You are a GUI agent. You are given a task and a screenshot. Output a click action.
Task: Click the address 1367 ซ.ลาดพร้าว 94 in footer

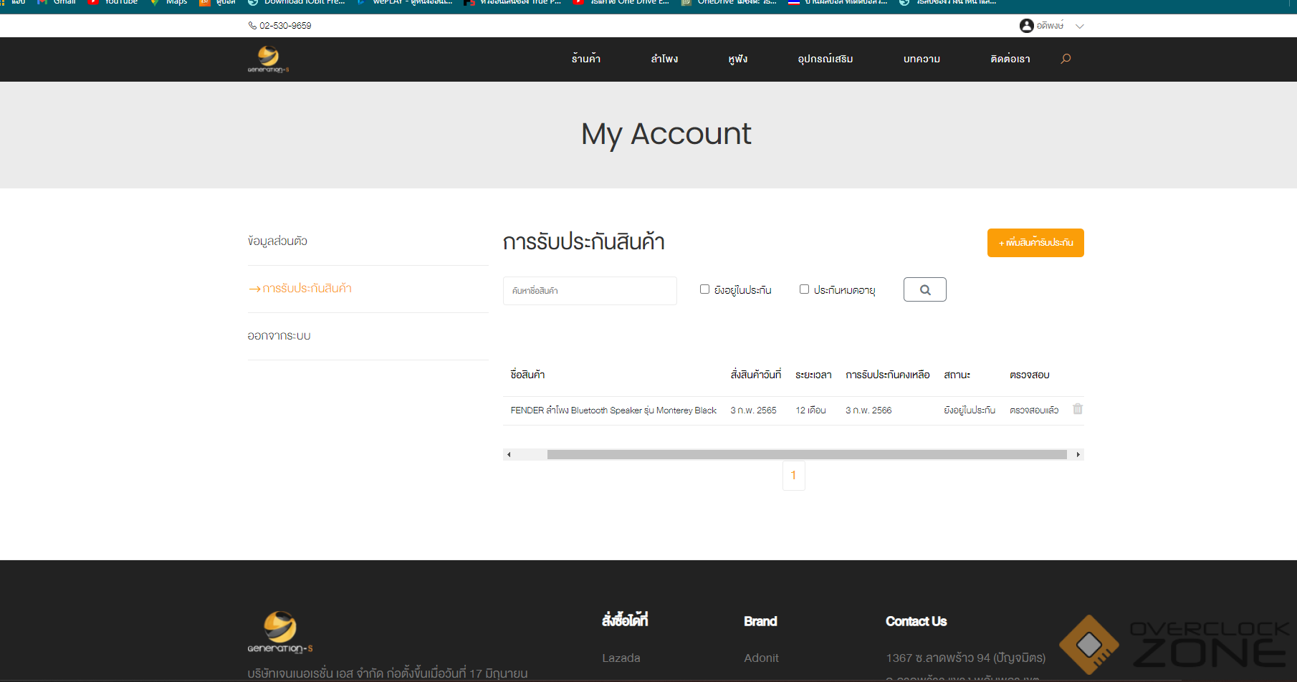[x=965, y=658]
